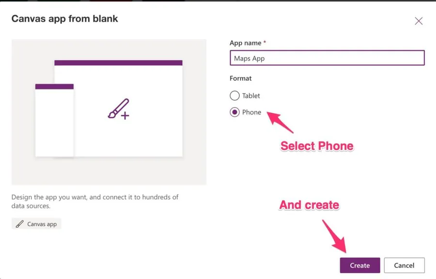Close the Canvas app from blank dialog
436x279 pixels.
tap(419, 21)
